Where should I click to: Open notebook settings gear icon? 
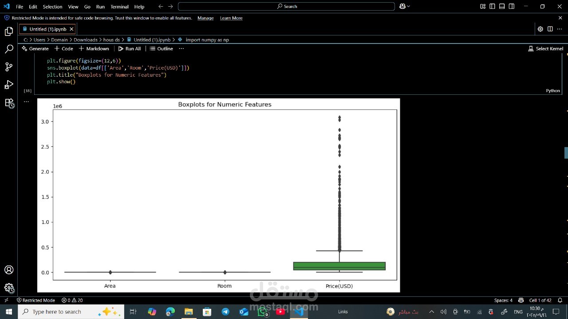[540, 29]
